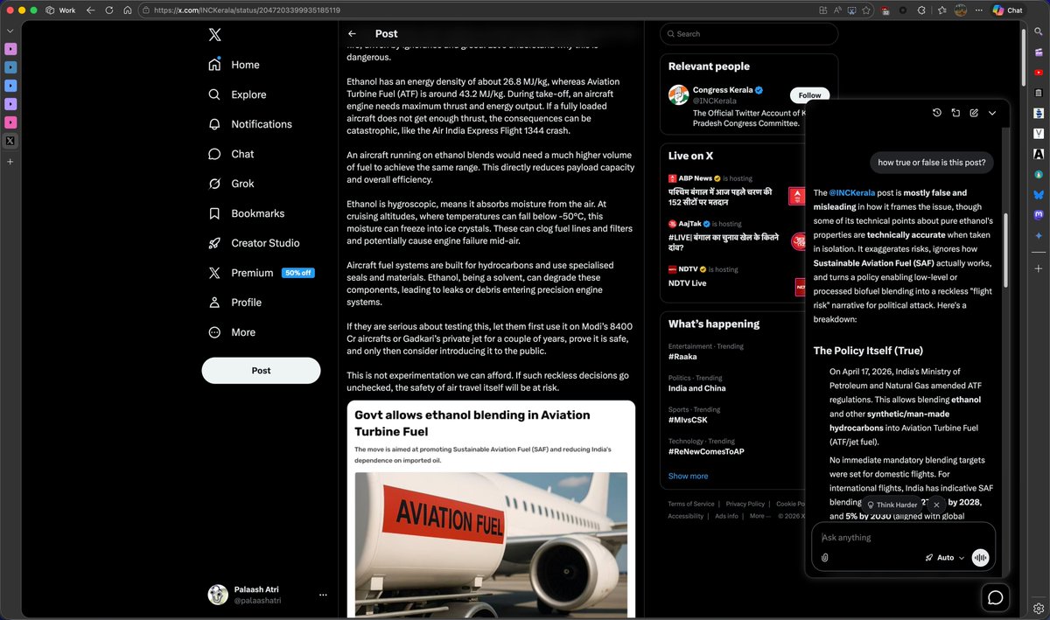Open Explore in the X sidebar

click(x=237, y=94)
